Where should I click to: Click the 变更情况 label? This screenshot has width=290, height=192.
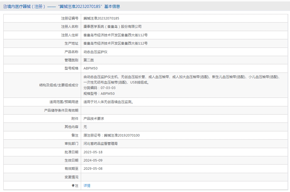tap(71, 177)
